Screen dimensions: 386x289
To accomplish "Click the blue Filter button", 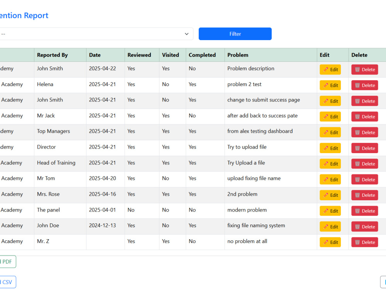I will pos(235,34).
